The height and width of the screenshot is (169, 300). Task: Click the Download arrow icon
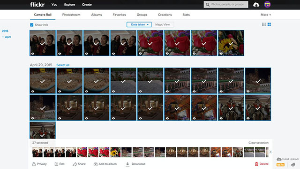[x=127, y=164]
